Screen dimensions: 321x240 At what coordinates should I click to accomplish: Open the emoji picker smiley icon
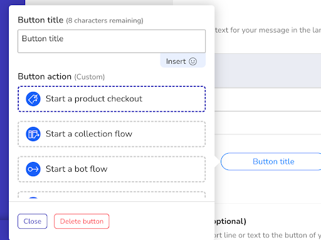pos(192,61)
